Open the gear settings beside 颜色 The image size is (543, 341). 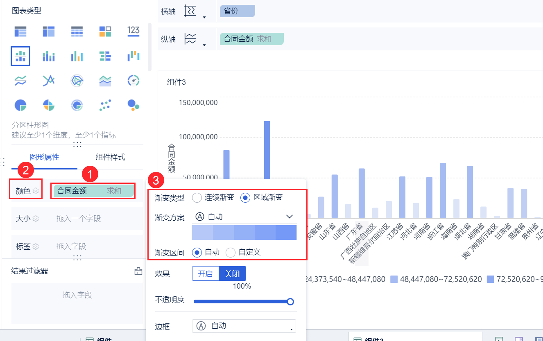pyautogui.click(x=36, y=191)
